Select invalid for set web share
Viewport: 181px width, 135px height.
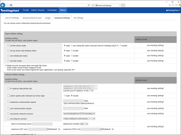pyautogui.click(x=72, y=61)
